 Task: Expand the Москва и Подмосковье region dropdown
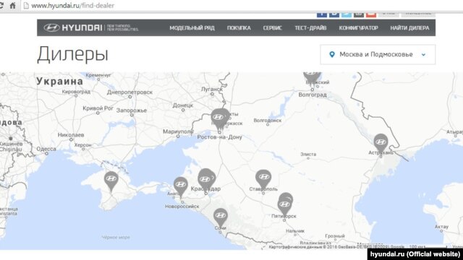click(378, 55)
